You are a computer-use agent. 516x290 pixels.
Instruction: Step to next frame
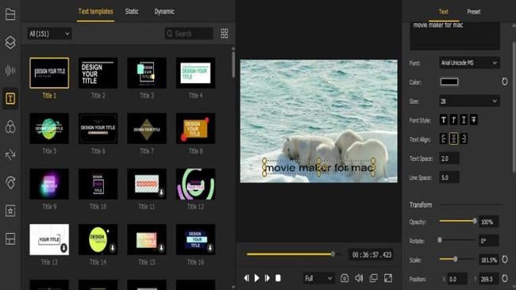[268, 278]
